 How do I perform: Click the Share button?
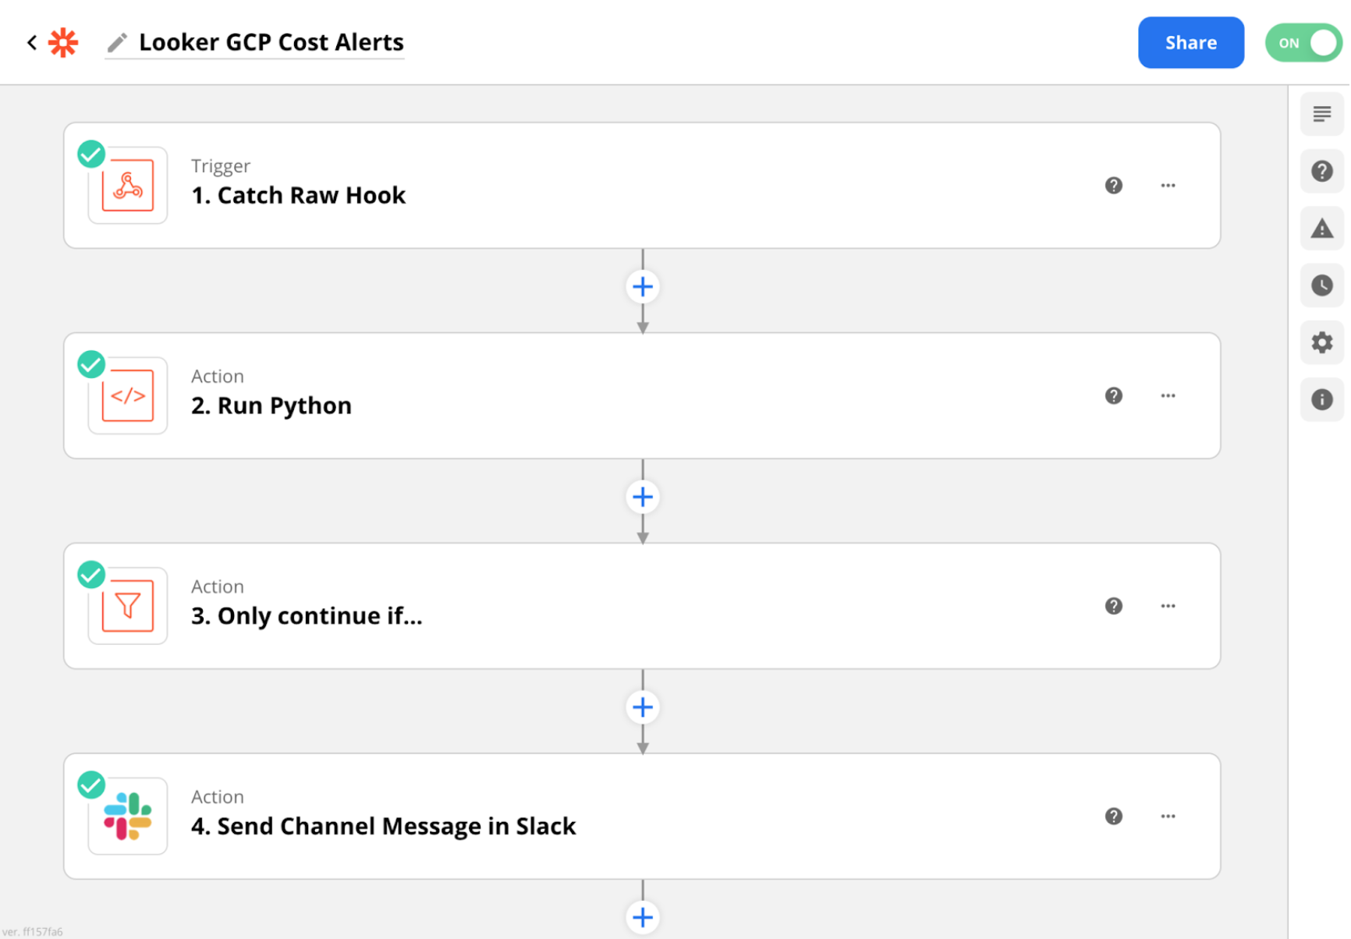click(x=1191, y=42)
